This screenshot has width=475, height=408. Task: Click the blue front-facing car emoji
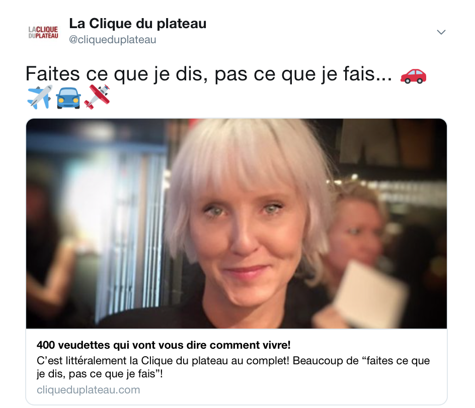tap(68, 97)
